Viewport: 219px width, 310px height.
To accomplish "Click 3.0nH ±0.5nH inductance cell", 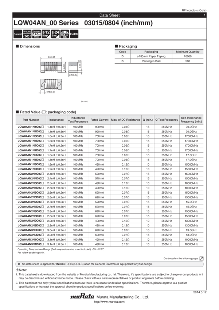I will (x=56, y=235).
